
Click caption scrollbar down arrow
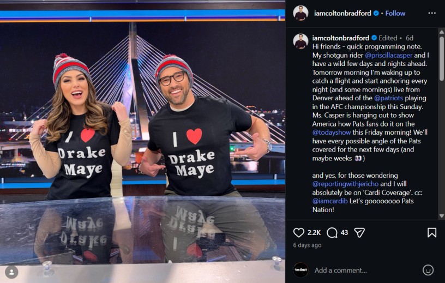441,216
